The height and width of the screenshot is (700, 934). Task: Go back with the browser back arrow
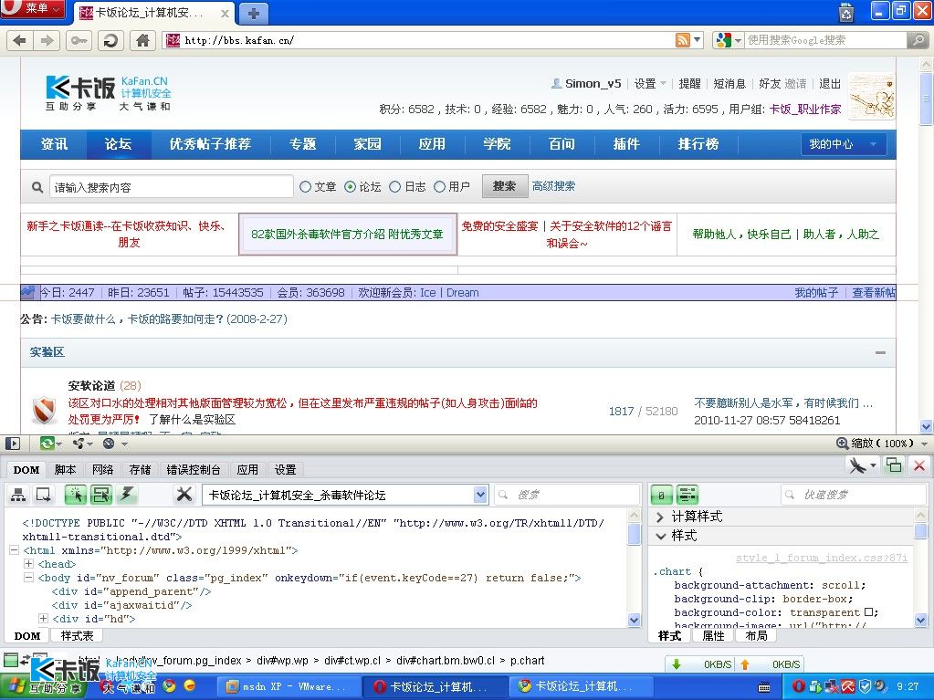tap(20, 40)
